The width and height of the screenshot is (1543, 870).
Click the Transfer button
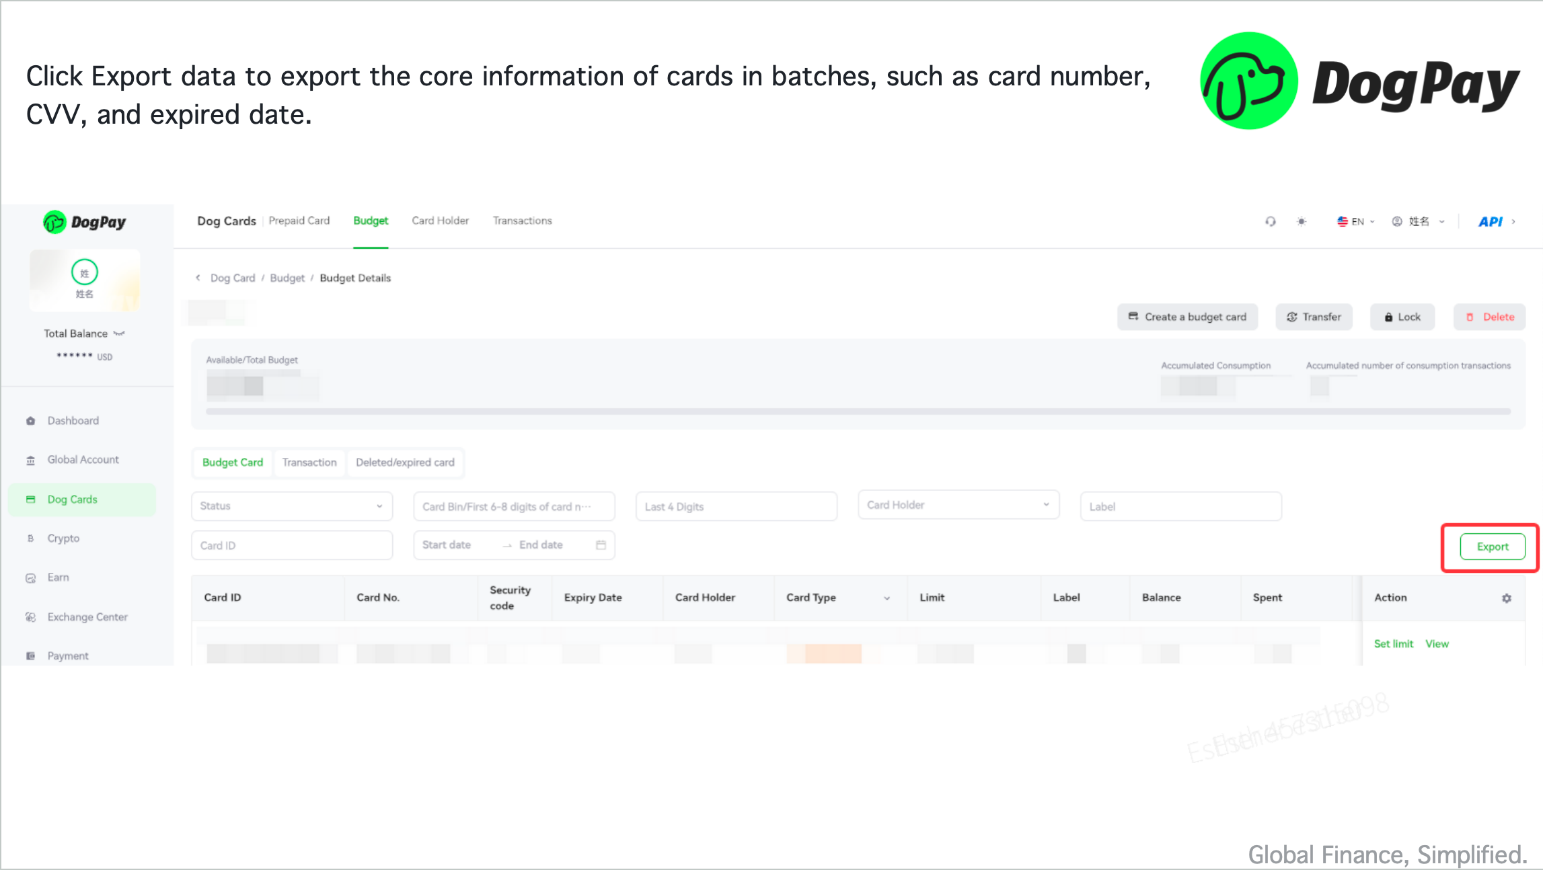click(x=1314, y=317)
